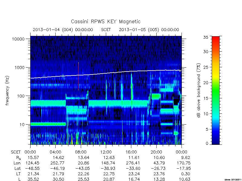
Task: Click the '0' color bar tick value
Action: pyautogui.click(x=207, y=144)
